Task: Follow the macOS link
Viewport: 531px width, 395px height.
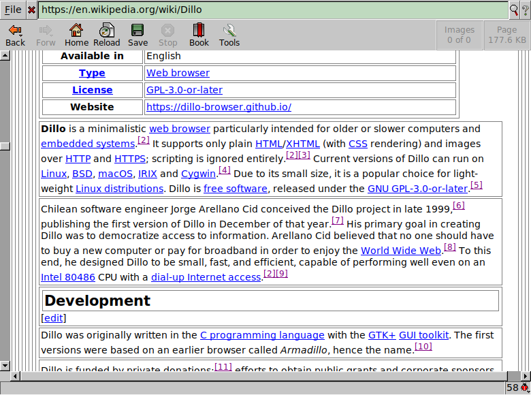Action: [115, 174]
